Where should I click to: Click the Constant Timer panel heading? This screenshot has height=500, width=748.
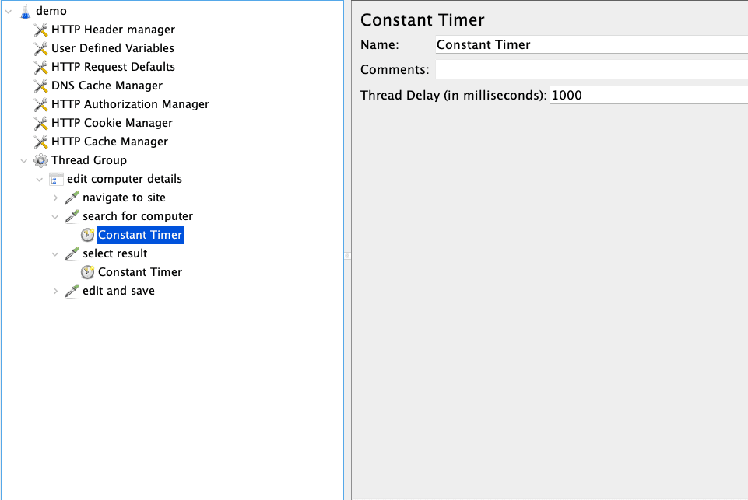tap(423, 20)
